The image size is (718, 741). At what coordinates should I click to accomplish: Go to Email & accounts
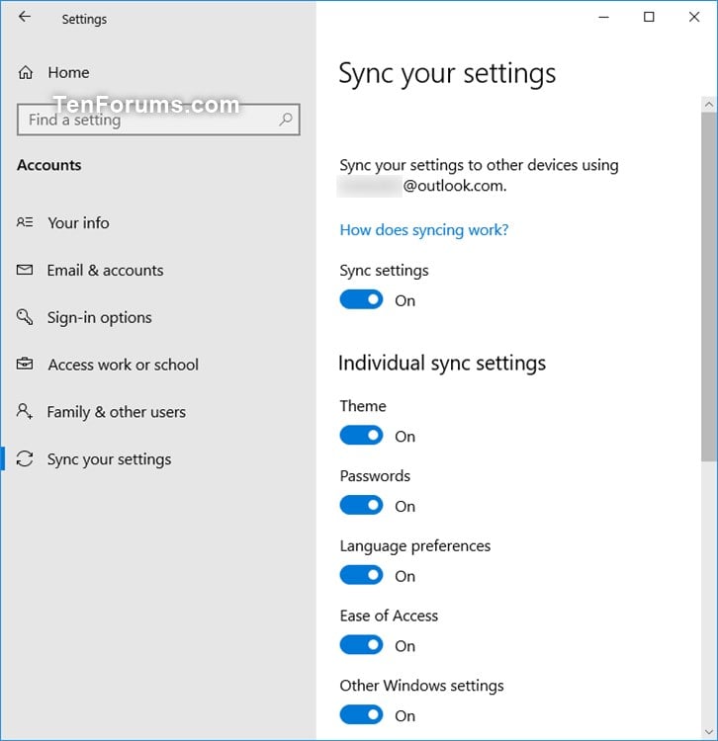pyautogui.click(x=105, y=271)
